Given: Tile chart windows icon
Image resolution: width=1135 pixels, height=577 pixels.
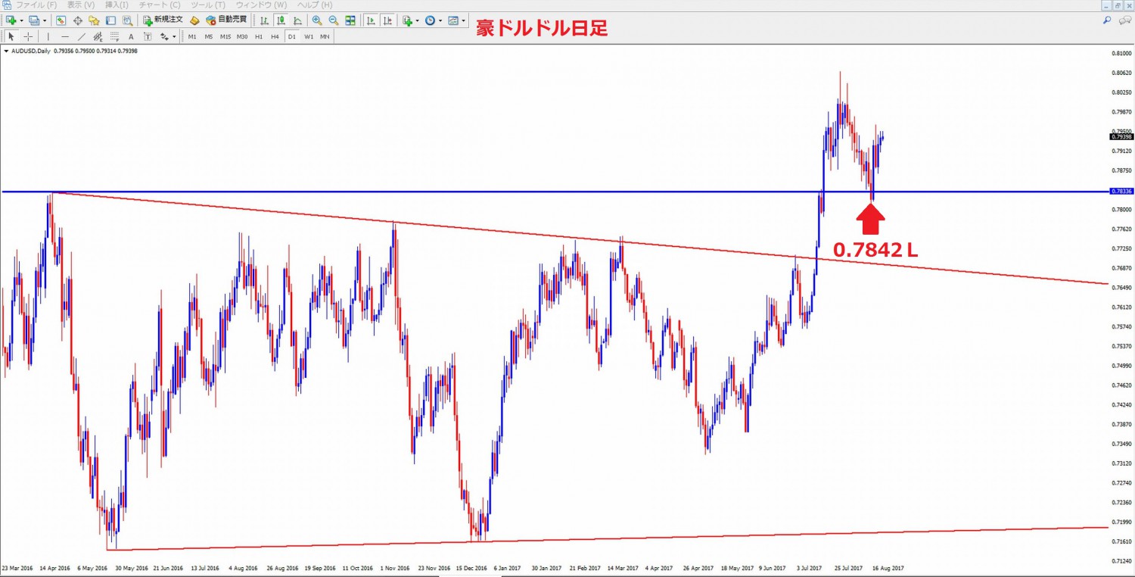Looking at the screenshot, I should click(x=350, y=20).
